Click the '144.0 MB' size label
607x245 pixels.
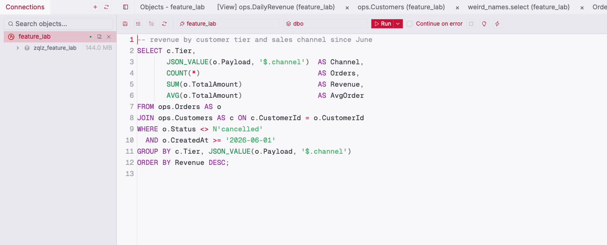click(99, 48)
